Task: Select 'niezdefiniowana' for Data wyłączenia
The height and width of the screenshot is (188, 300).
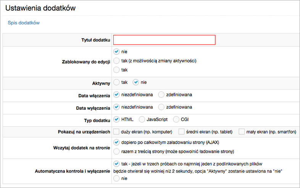Action: (117, 107)
